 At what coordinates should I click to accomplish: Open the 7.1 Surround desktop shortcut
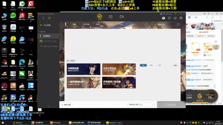(13, 17)
